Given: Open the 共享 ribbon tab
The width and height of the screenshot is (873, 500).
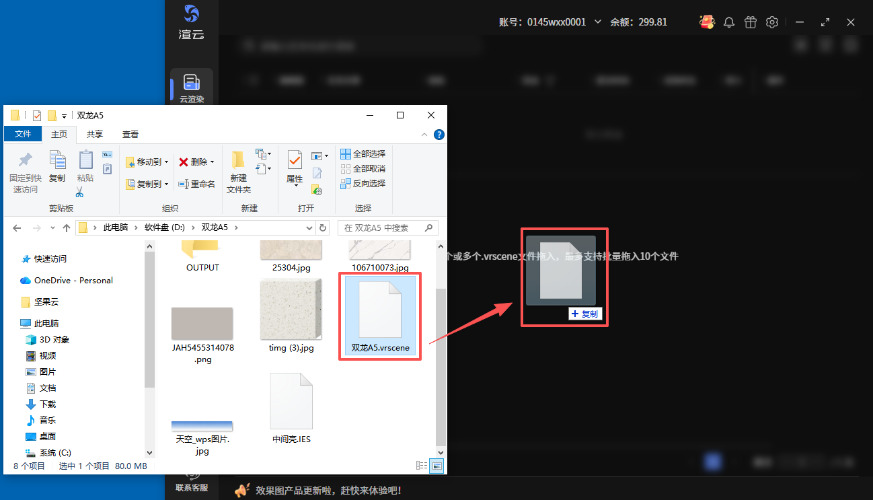Looking at the screenshot, I should pyautogui.click(x=95, y=135).
